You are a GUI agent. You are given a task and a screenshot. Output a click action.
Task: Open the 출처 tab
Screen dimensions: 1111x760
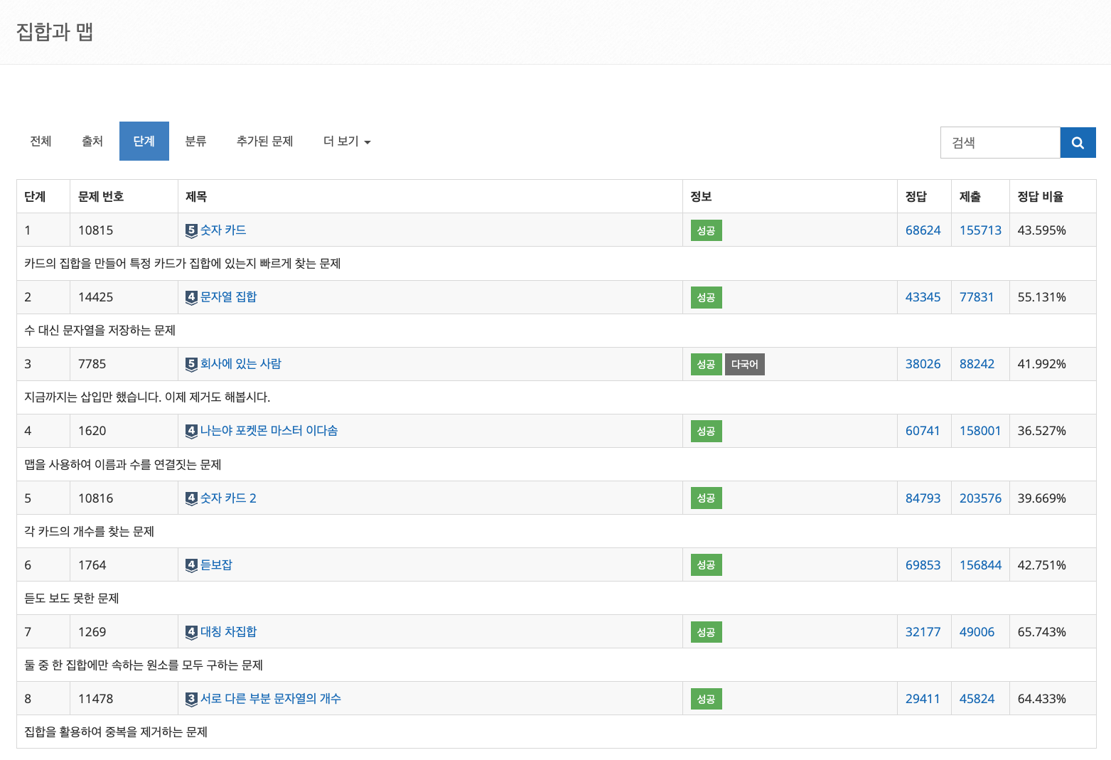(x=92, y=141)
